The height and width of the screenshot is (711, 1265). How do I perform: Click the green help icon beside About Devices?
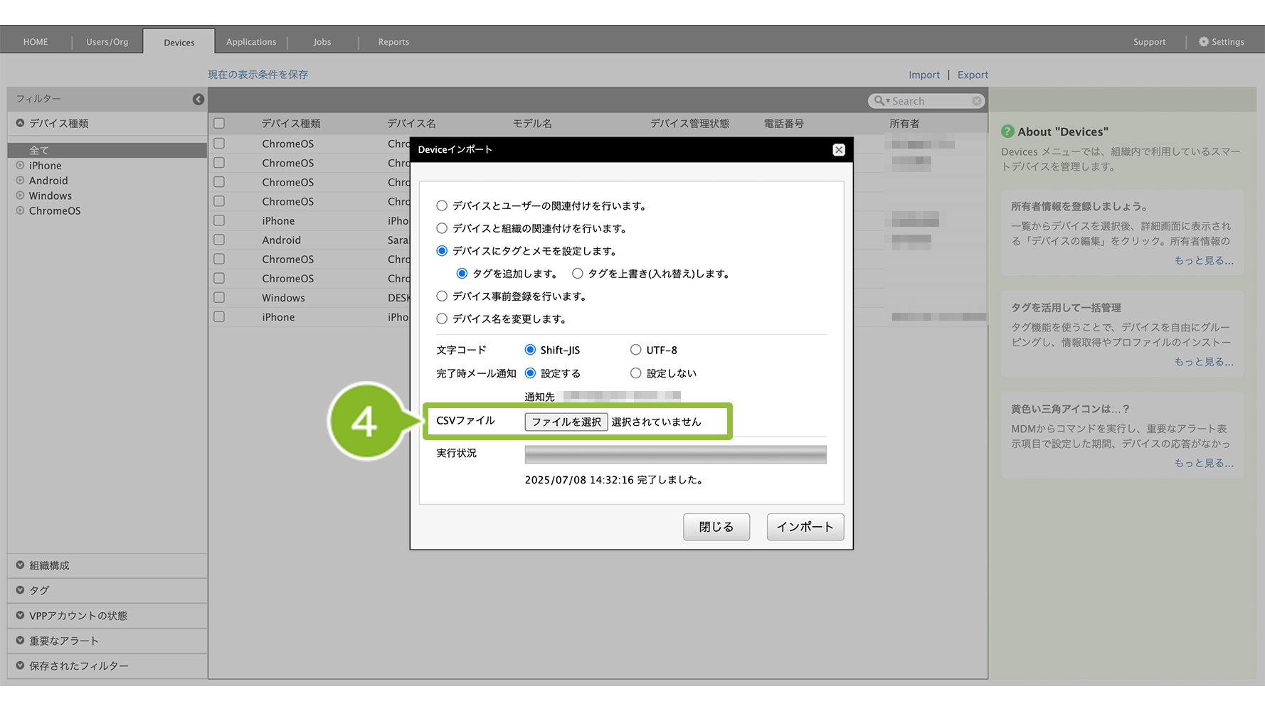click(x=1007, y=132)
